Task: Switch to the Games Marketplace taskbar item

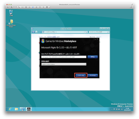Action: pyautogui.click(x=29, y=109)
